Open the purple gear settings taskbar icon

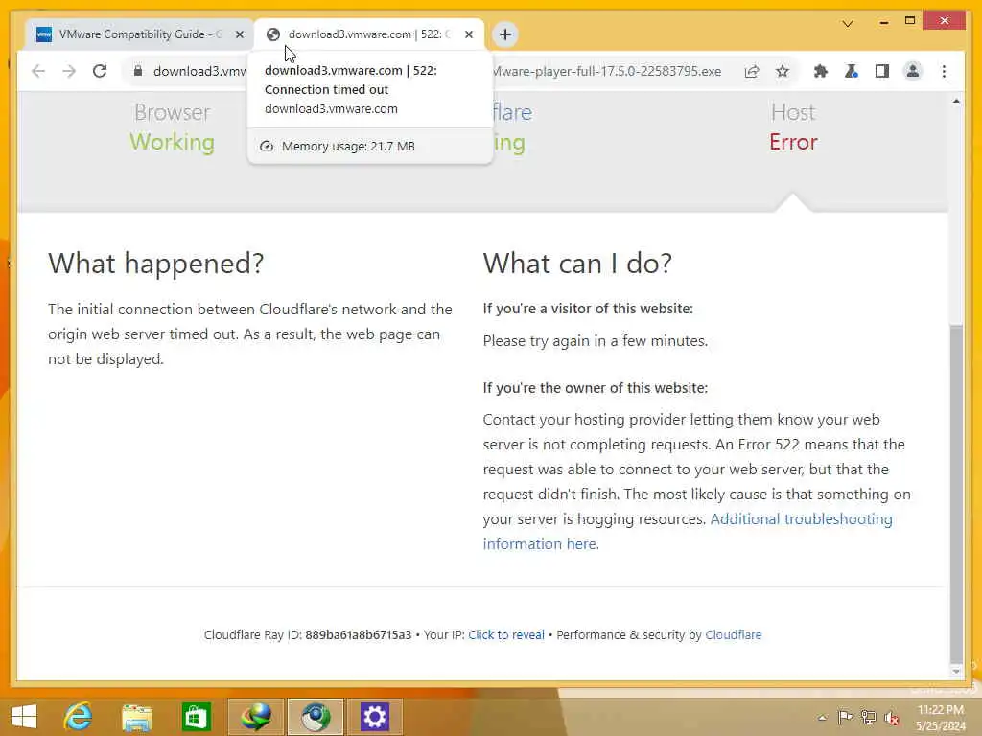(375, 717)
